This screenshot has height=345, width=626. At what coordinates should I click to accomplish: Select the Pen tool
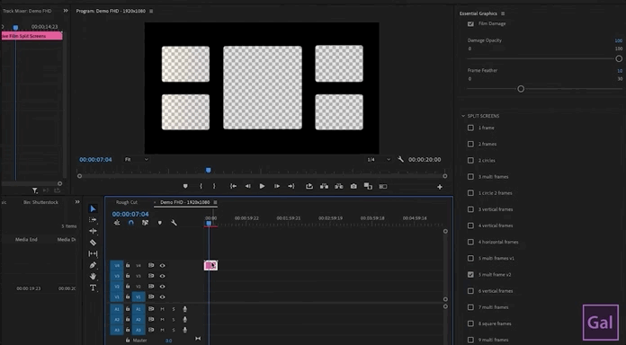(93, 265)
